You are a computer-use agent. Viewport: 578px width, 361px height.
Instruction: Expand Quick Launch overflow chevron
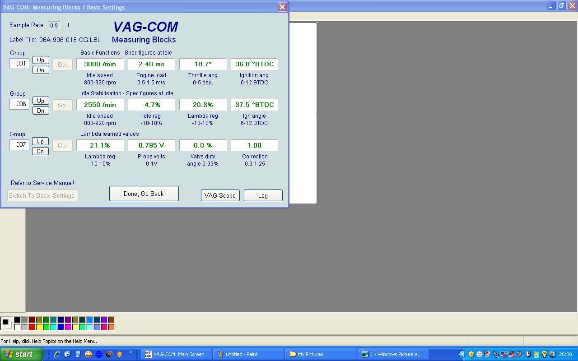pyautogui.click(x=131, y=352)
